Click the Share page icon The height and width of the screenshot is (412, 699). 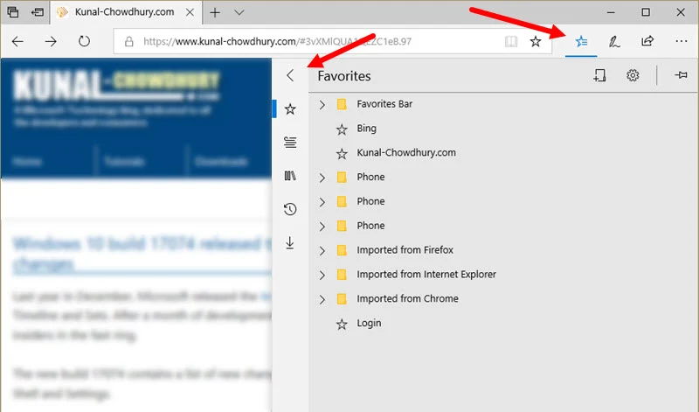pos(647,41)
